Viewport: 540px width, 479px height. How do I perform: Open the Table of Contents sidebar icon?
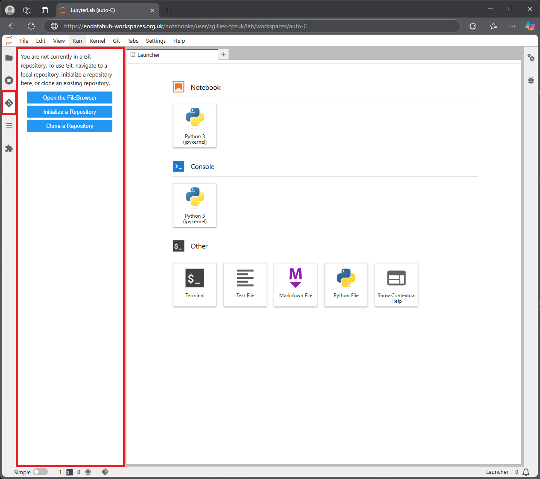coord(9,126)
